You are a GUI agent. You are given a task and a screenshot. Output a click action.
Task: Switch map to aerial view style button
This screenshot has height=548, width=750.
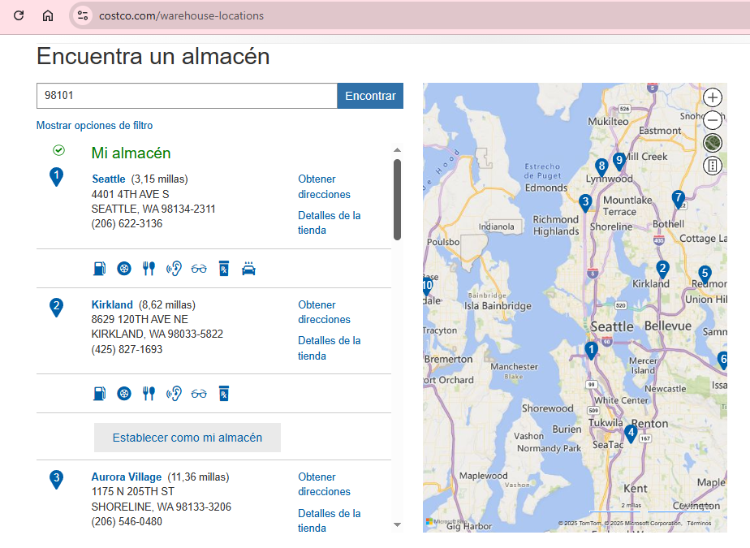[712, 143]
